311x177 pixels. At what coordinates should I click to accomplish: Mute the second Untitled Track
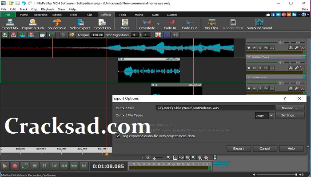point(254,68)
